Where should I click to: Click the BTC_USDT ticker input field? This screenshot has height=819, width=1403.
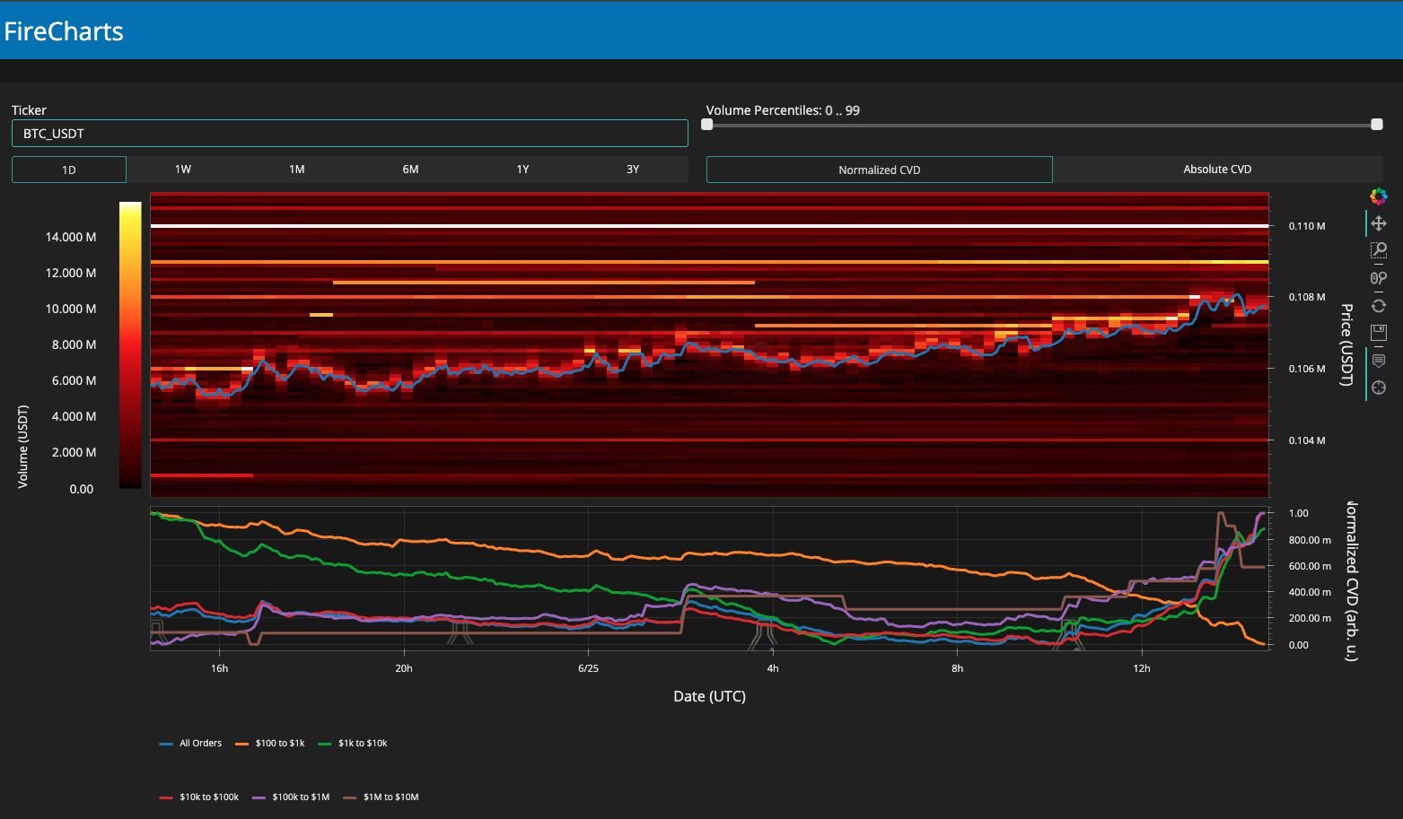349,134
